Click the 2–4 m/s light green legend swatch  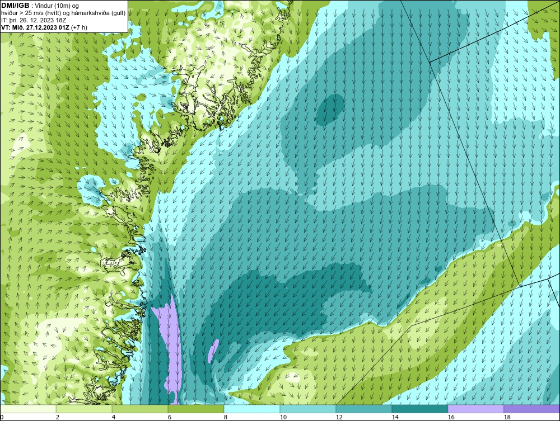pyautogui.click(x=84, y=409)
